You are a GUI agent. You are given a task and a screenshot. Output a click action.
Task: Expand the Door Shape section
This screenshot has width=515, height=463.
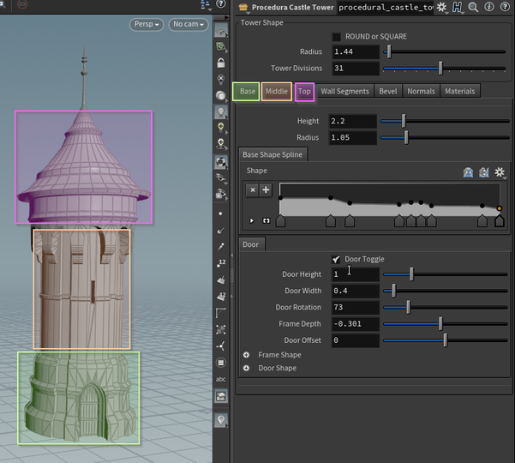tap(246, 368)
